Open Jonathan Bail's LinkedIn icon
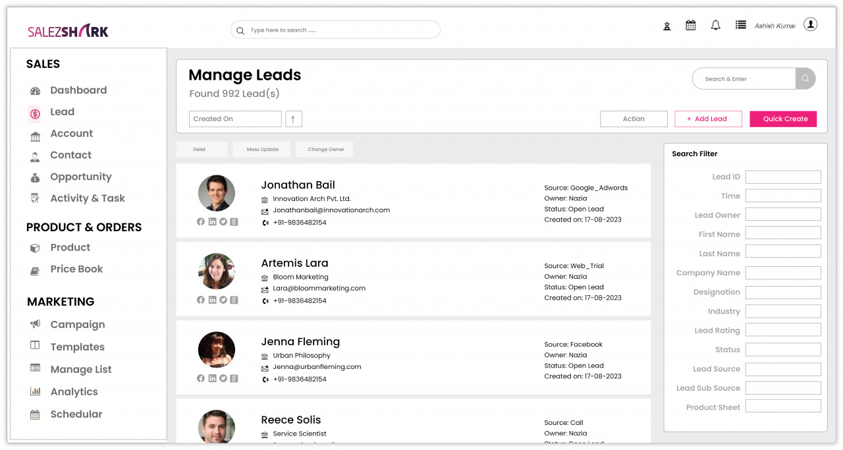The width and height of the screenshot is (843, 450). 212,221
